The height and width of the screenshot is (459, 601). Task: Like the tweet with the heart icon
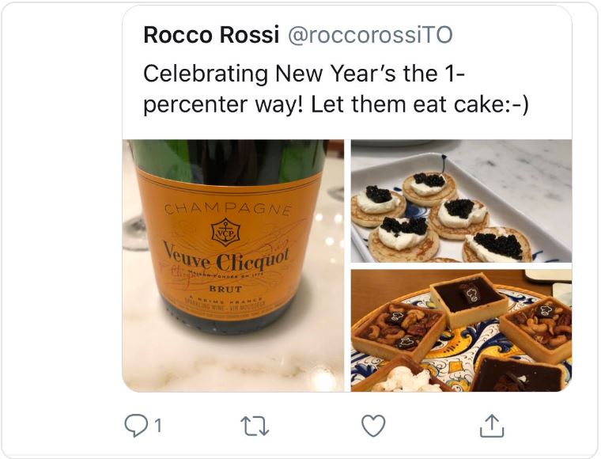pos(373,427)
